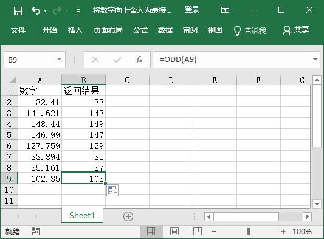Open the 文件 menu
Image resolution: width=324 pixels, height=239 pixels.
(x=18, y=30)
